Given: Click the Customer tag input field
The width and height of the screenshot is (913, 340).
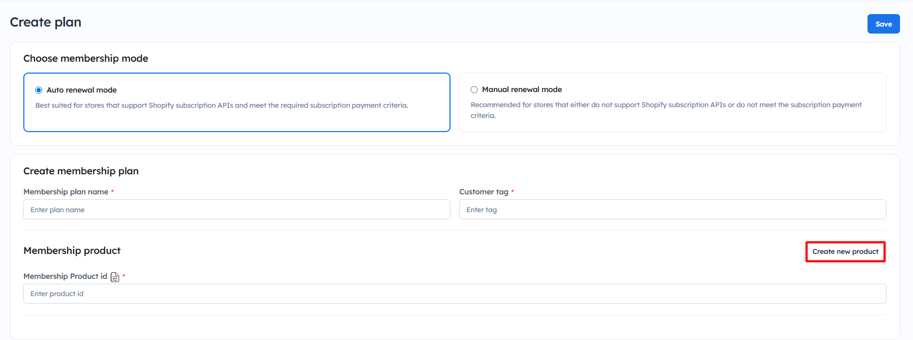Looking at the screenshot, I should pos(672,210).
